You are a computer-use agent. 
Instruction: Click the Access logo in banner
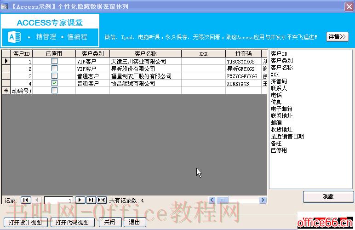point(14,37)
